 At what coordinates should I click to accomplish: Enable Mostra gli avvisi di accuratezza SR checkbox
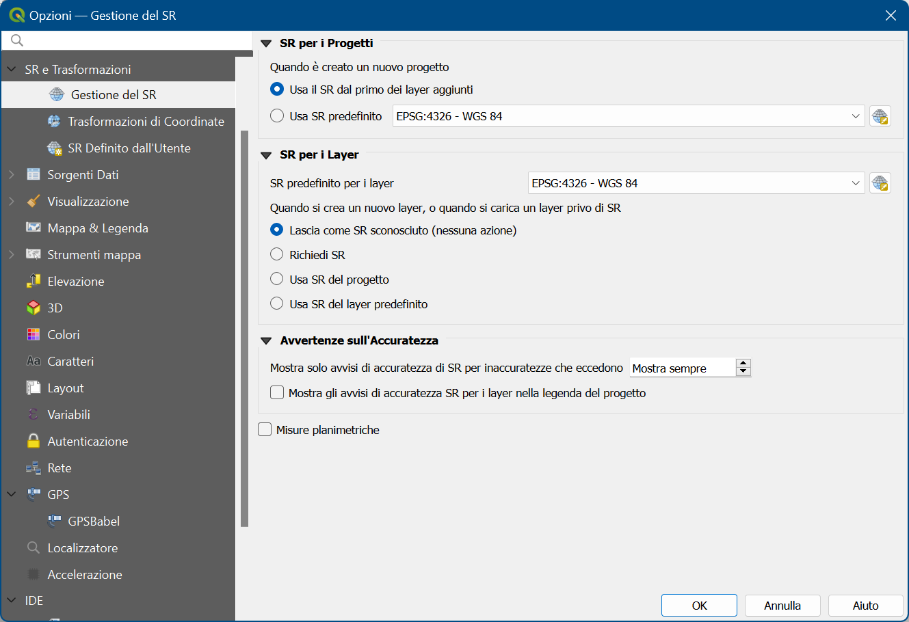(x=277, y=393)
